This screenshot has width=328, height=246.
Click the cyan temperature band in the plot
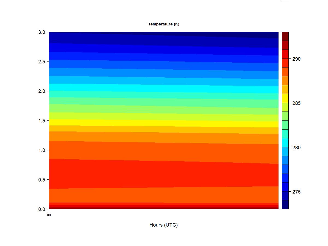163,89
